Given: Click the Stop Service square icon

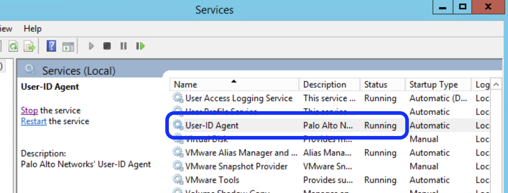Looking at the screenshot, I should [x=107, y=46].
